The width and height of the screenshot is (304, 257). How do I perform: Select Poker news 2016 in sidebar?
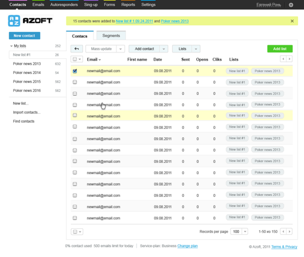pos(27,90)
